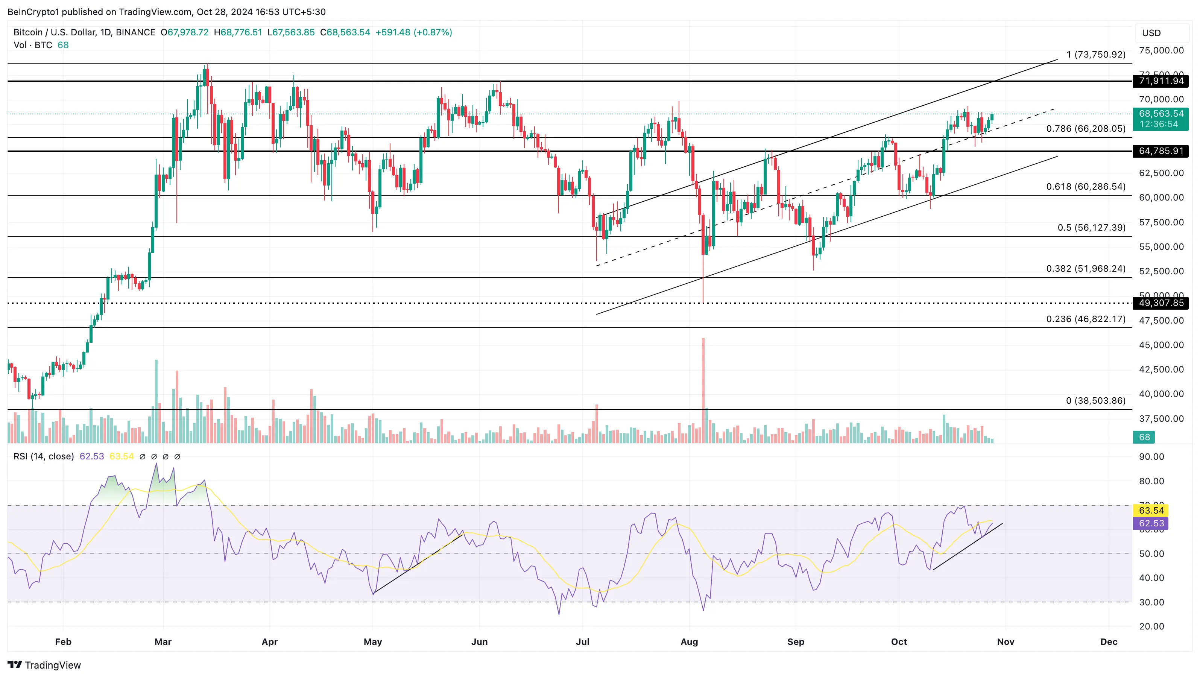Viewport: 1200px width, 678px height.
Task: Click the TradingView logo icon
Action: point(15,664)
